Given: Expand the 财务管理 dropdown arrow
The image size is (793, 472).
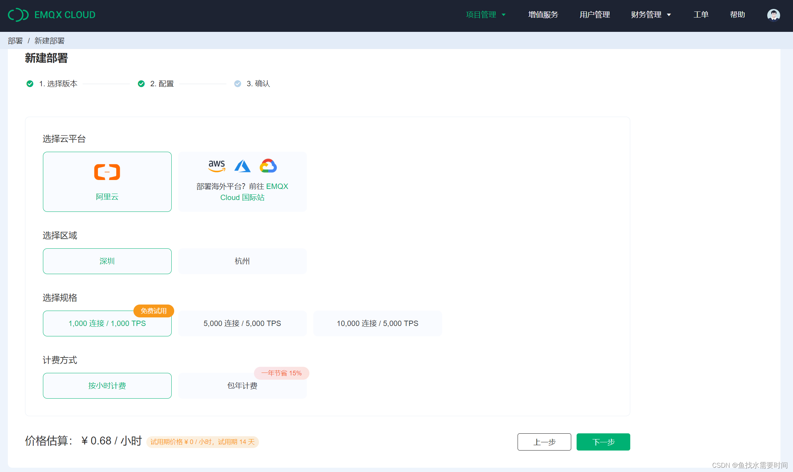Looking at the screenshot, I should 669,15.
